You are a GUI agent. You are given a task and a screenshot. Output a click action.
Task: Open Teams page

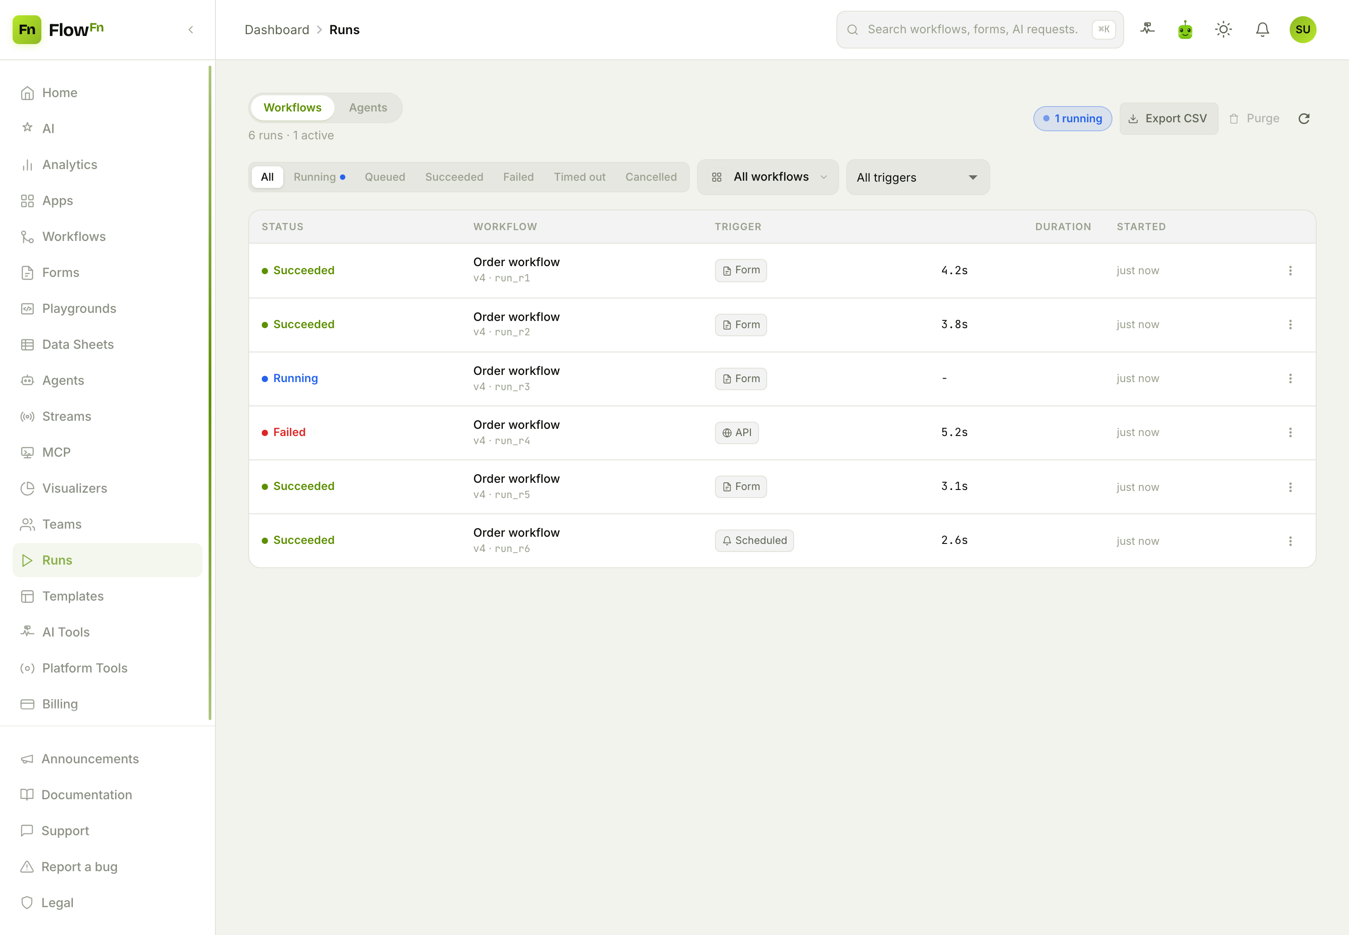[107, 524]
